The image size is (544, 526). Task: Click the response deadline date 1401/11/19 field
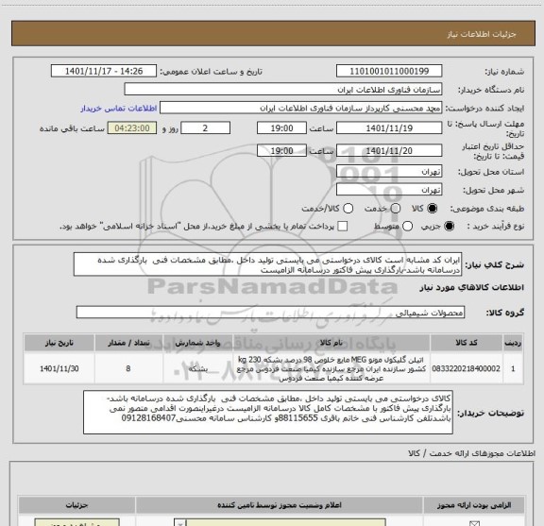(x=389, y=128)
